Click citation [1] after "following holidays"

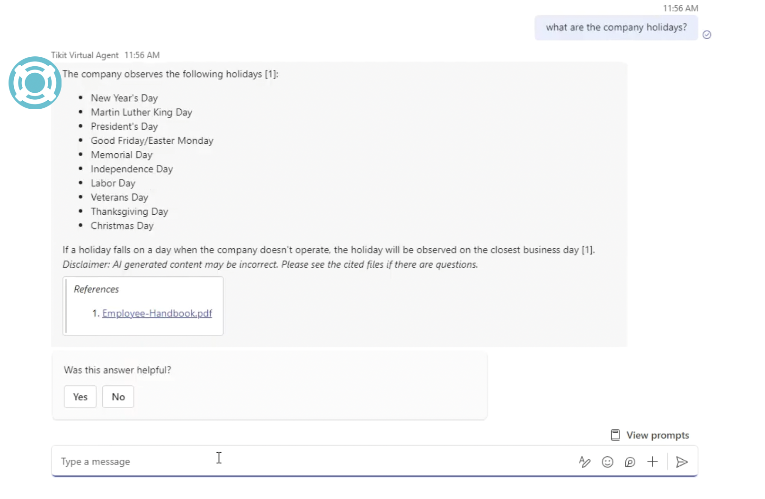coord(270,74)
